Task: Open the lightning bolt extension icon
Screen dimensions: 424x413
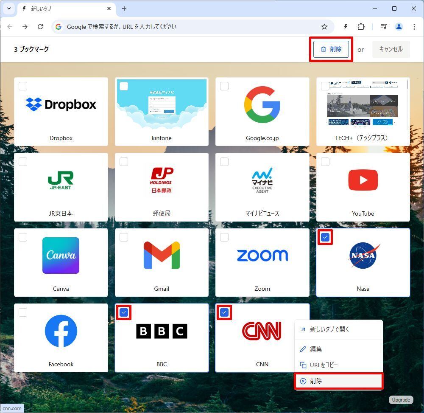Action: coord(346,26)
